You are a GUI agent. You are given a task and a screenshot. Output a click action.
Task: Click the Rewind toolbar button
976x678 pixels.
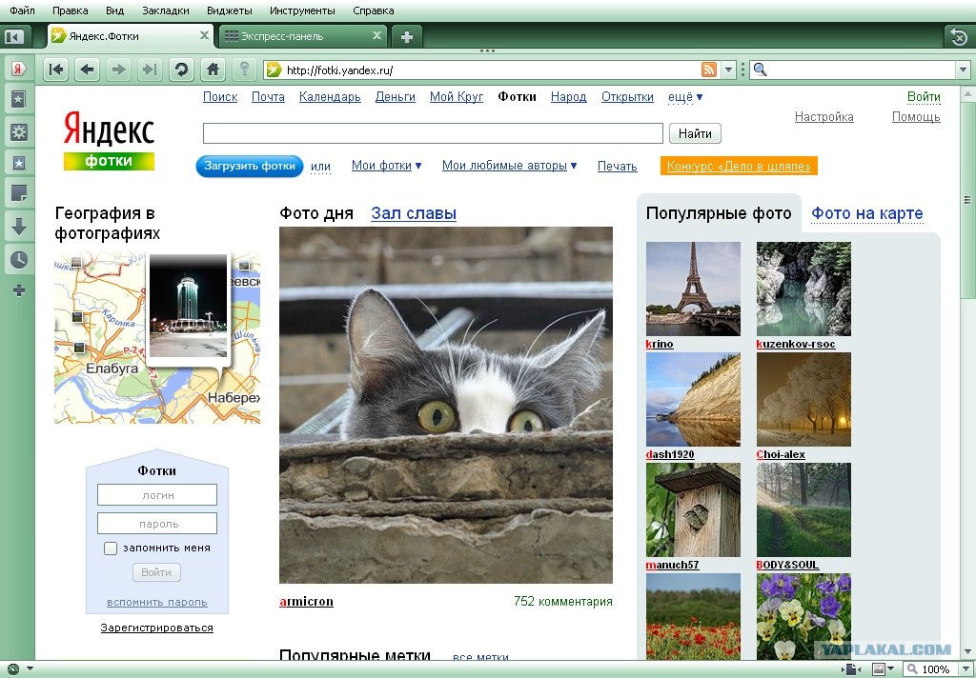[x=56, y=70]
